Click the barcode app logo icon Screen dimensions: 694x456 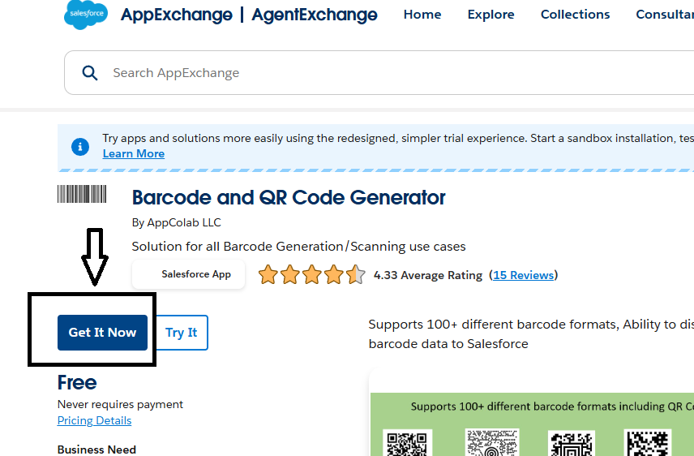coord(82,194)
